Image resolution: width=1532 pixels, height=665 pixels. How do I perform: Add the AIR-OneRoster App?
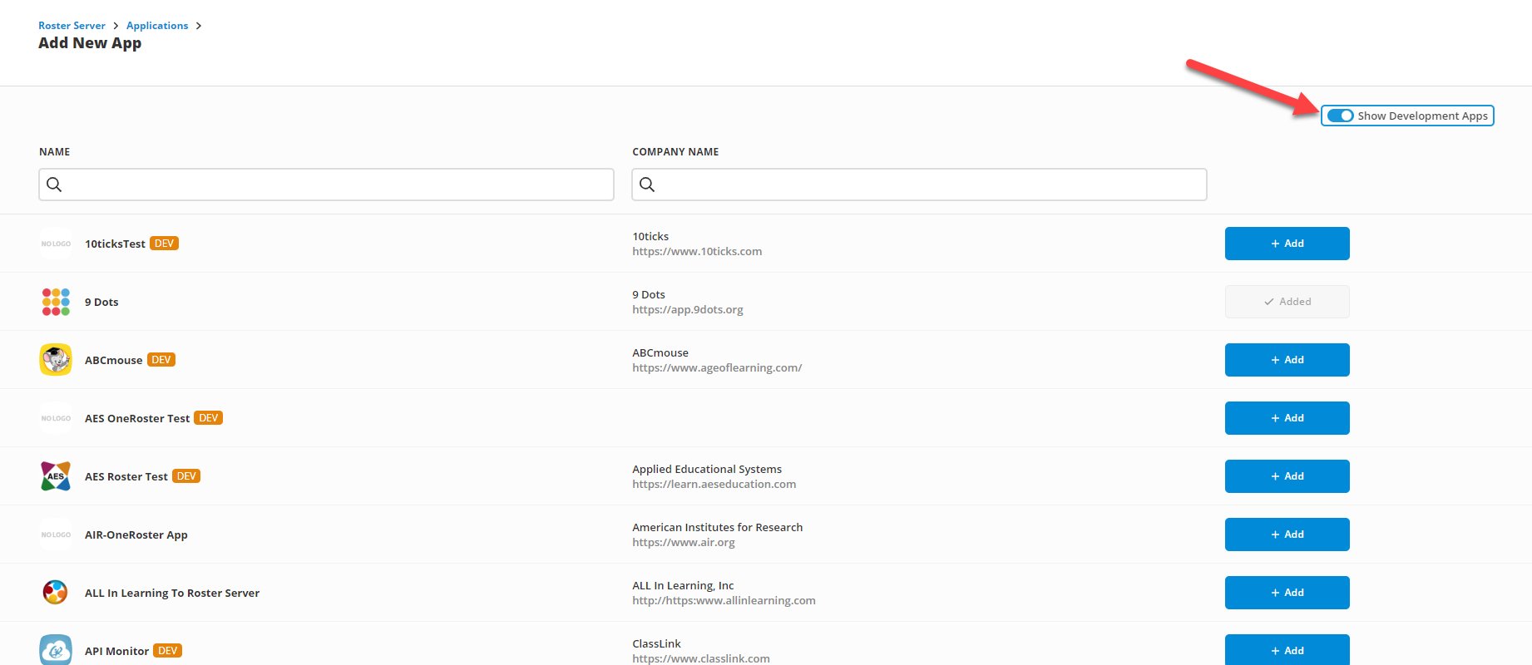pyautogui.click(x=1287, y=534)
